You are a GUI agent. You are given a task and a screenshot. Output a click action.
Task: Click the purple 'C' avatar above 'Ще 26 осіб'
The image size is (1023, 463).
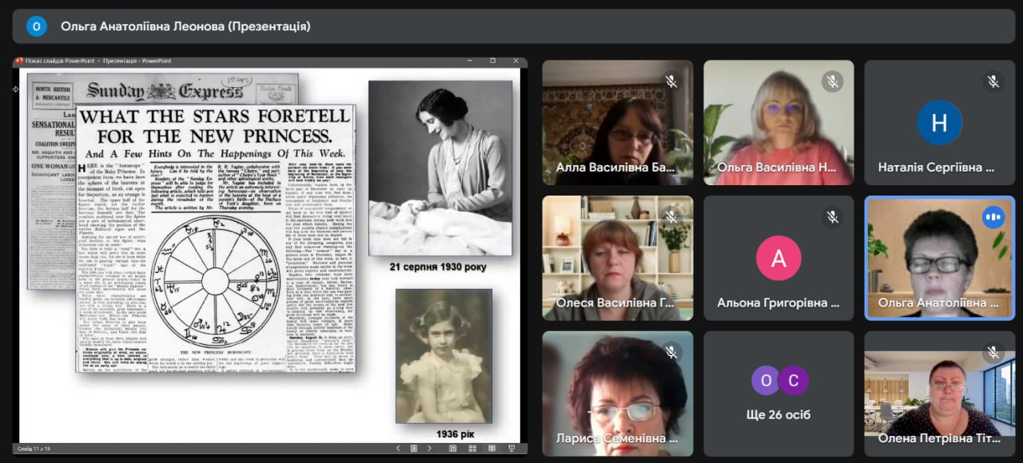coord(793,380)
